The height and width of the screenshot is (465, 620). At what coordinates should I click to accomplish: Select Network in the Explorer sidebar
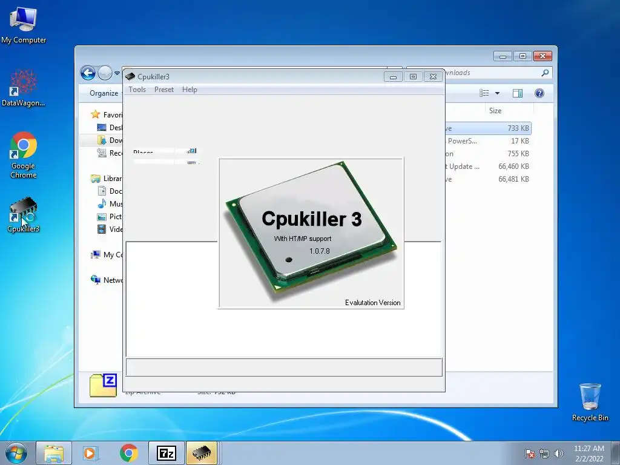point(107,280)
